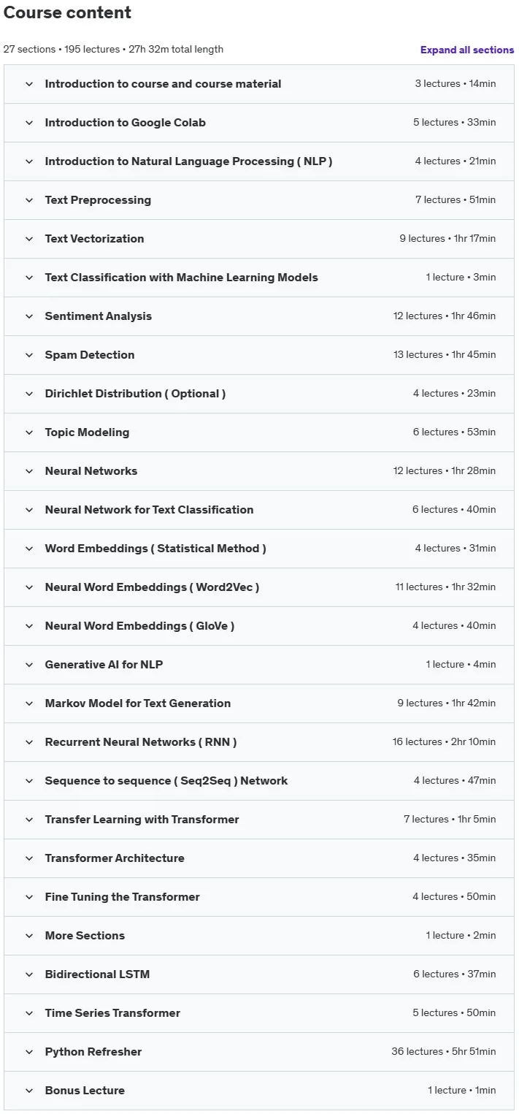This screenshot has height=1114, width=519.
Task: Open the Markov Model for Text Generation section
Action: [x=259, y=703]
